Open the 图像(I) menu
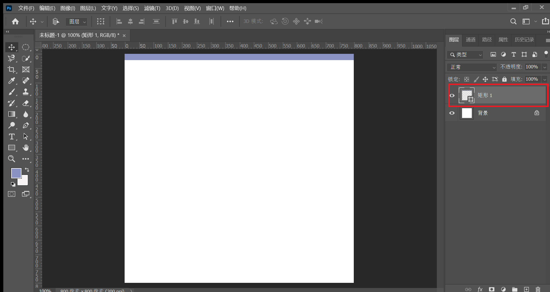The width and height of the screenshot is (550, 292). (68, 8)
